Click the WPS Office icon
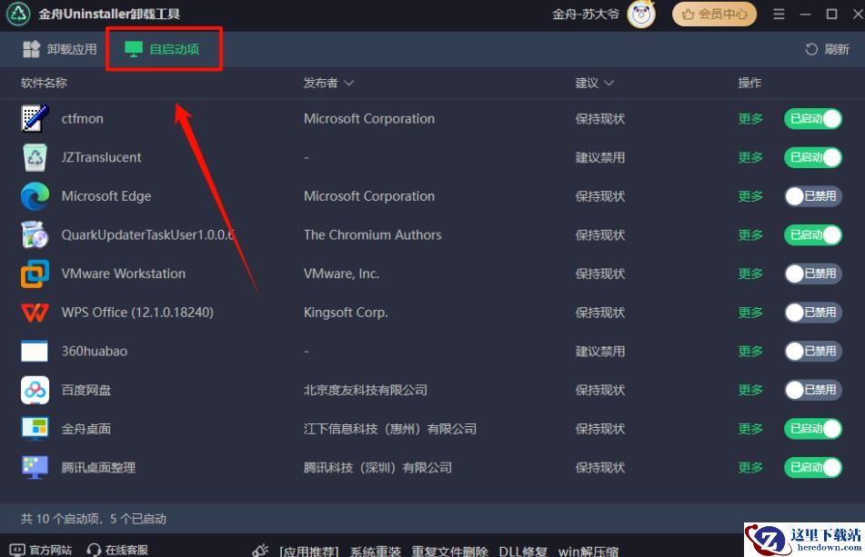 click(35, 313)
